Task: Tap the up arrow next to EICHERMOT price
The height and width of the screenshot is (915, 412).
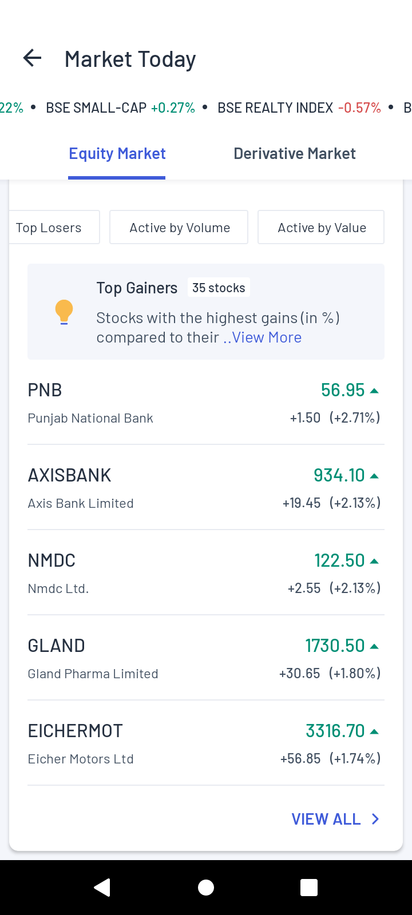Action: [374, 731]
